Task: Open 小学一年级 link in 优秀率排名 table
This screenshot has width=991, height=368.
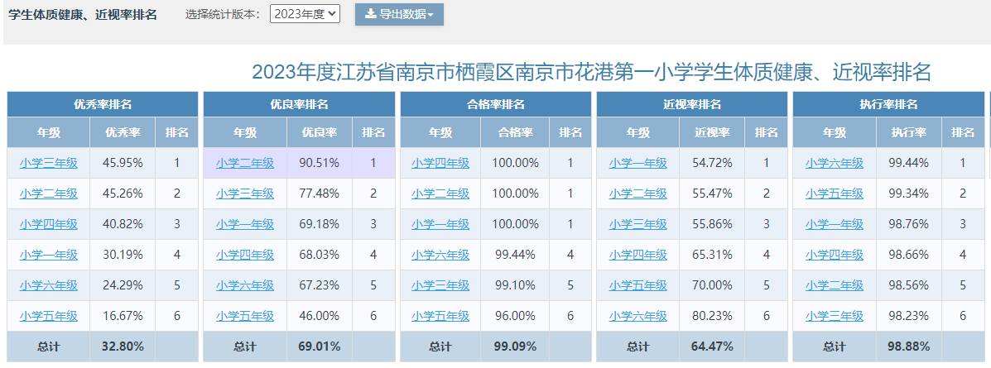Action: [49, 255]
